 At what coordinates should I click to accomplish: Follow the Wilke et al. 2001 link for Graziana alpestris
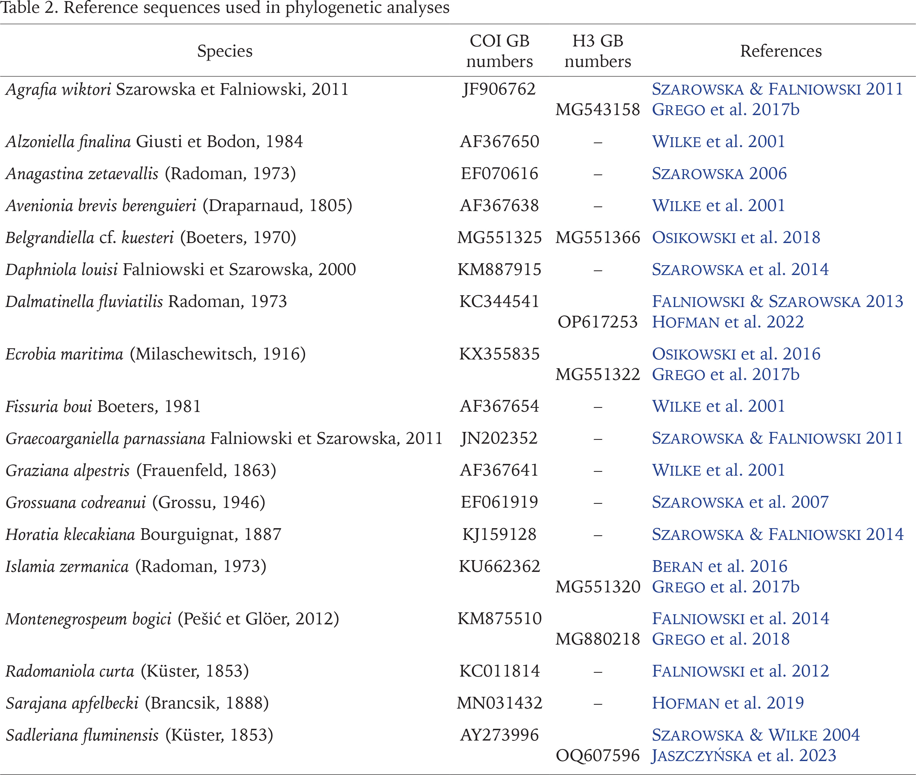click(x=718, y=470)
